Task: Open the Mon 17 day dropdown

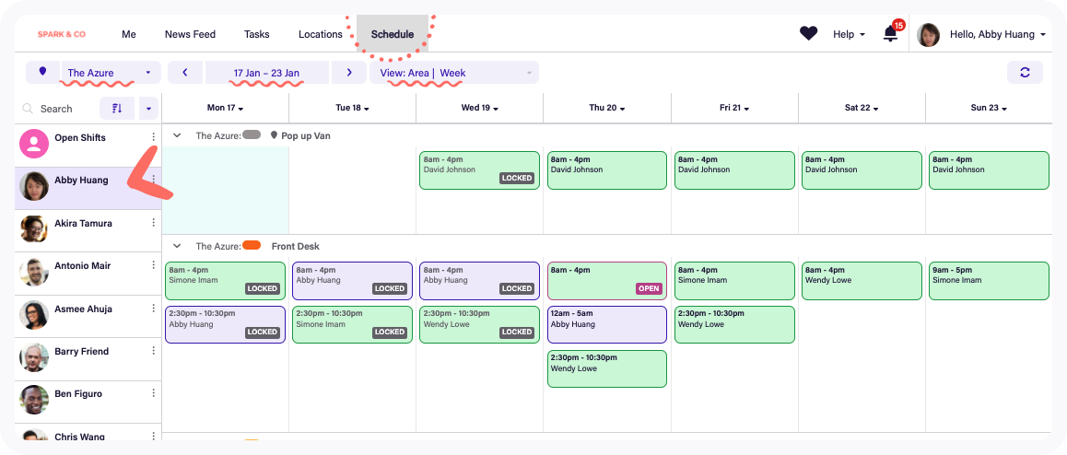Action: [225, 108]
